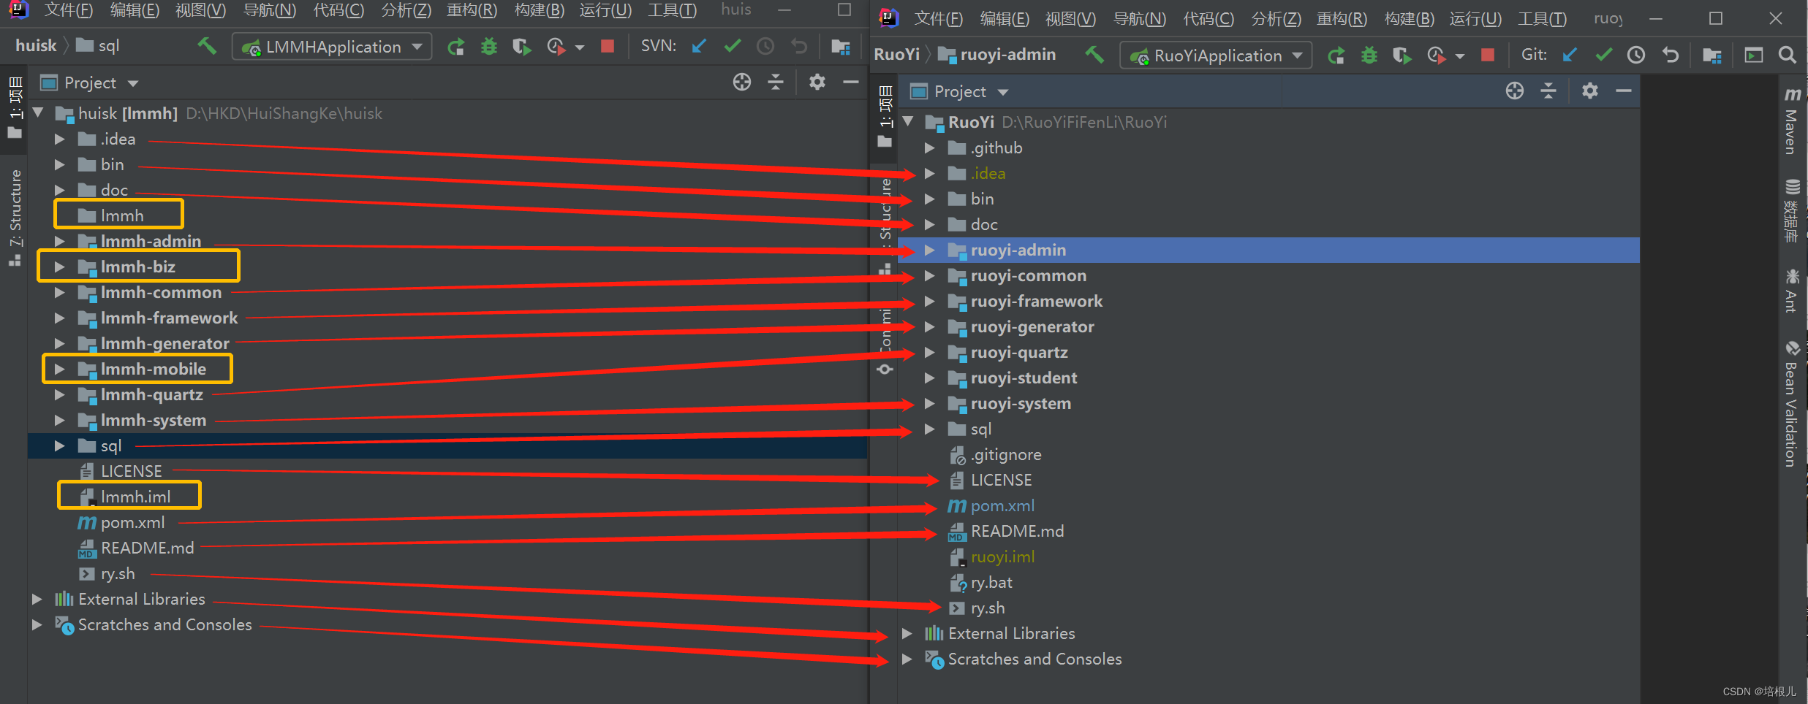Open Ant tool window tab
Image resolution: width=1808 pixels, height=704 pixels.
[1791, 291]
